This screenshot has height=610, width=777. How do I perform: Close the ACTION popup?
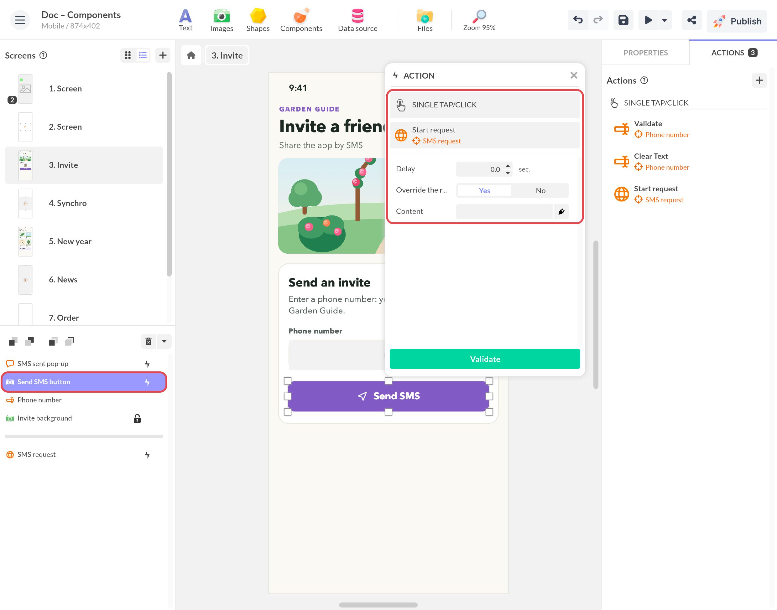[574, 75]
